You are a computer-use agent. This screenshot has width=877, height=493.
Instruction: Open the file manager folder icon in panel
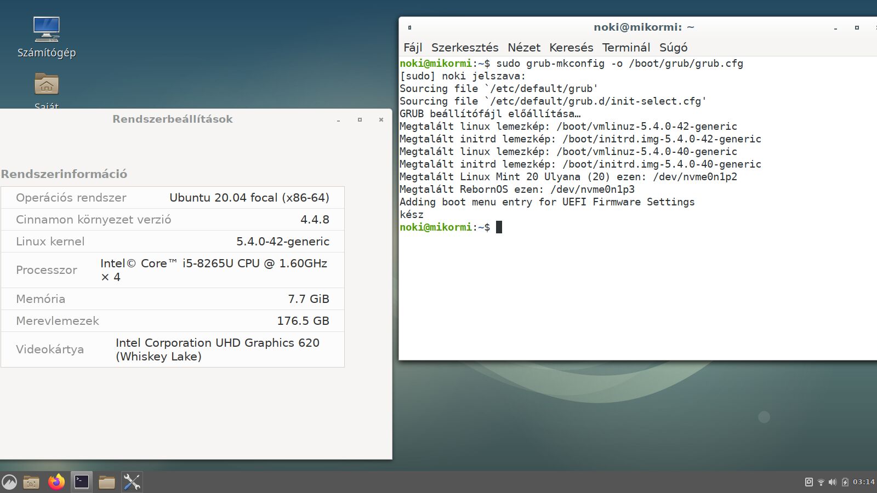click(107, 482)
